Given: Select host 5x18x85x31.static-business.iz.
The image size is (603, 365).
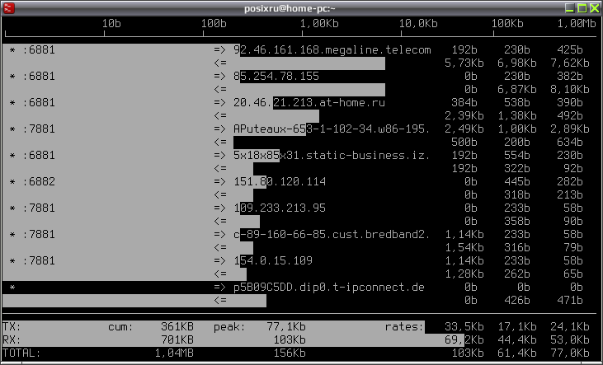Looking at the screenshot, I should 332,155.
